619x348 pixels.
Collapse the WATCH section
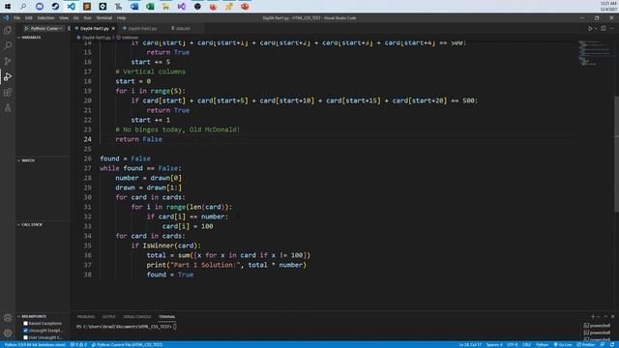click(28, 160)
